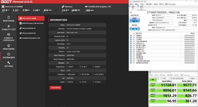This screenshot has height=107, width=198.
Task: Click CPU chip icon beside top-bar i5-12600K
Action: [3, 7]
